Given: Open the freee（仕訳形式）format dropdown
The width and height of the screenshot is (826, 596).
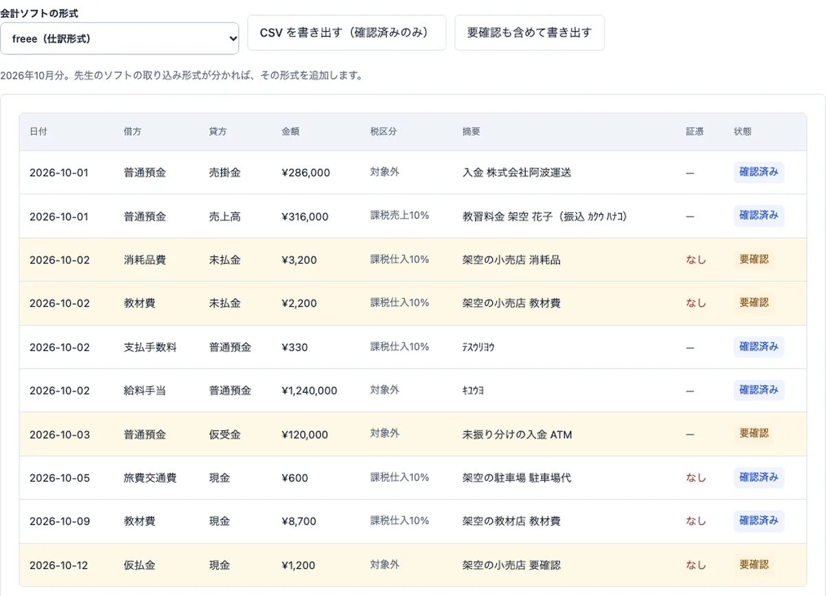Looking at the screenshot, I should pos(120,39).
